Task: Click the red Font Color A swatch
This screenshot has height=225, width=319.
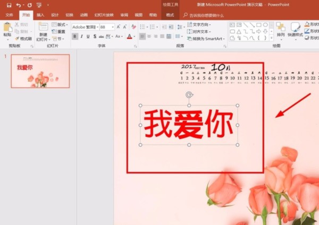Action: 129,36
